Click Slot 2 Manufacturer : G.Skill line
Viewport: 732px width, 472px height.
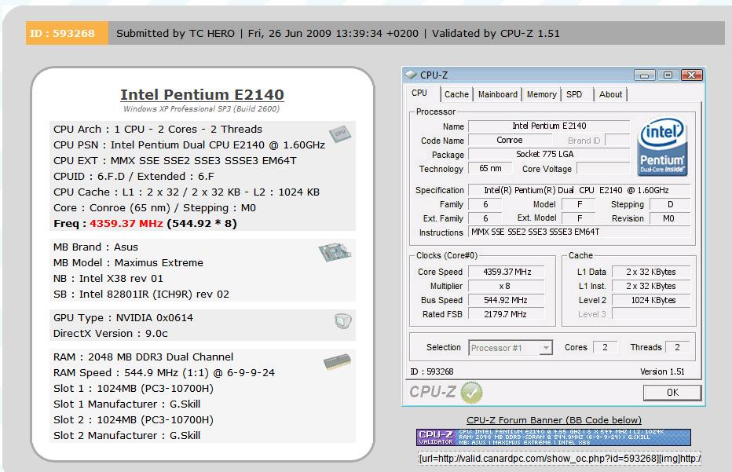127,436
